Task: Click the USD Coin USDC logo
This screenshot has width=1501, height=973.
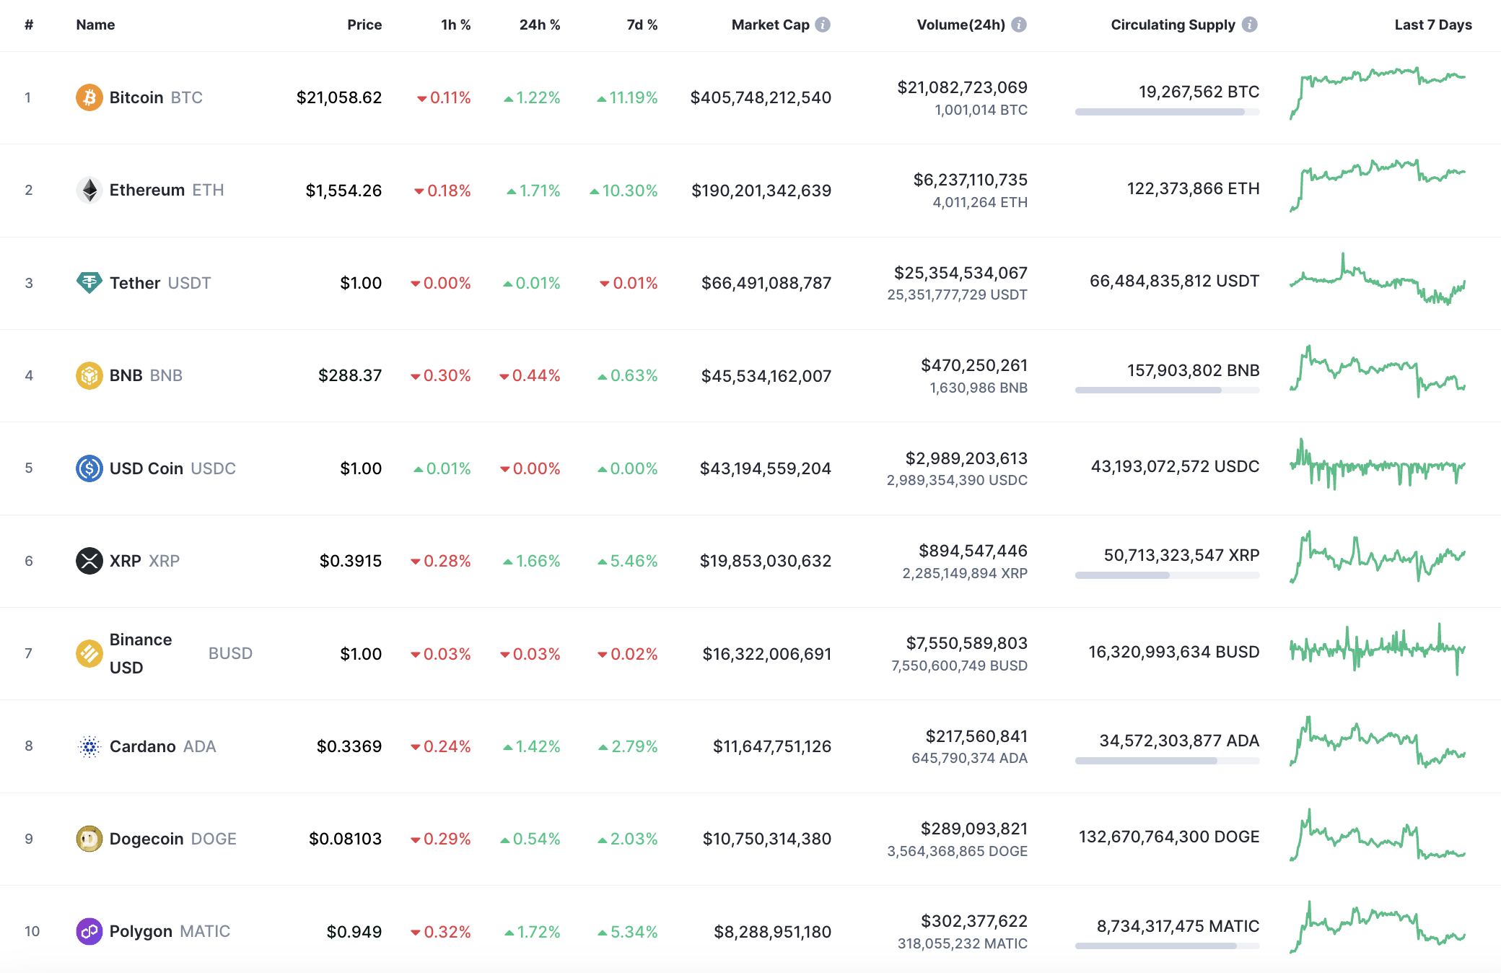Action: (x=89, y=468)
